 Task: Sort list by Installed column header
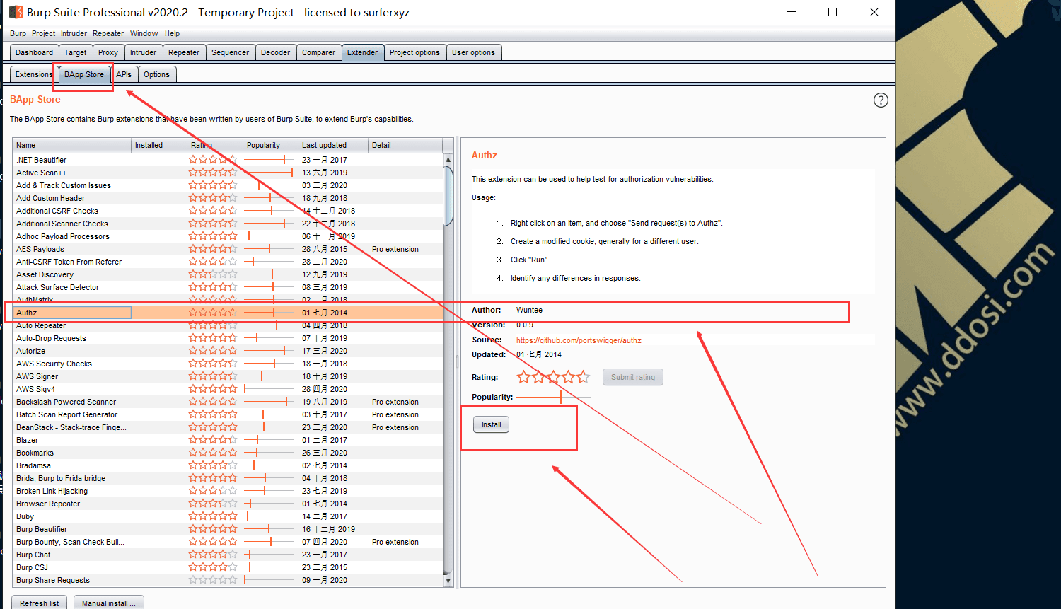point(160,145)
